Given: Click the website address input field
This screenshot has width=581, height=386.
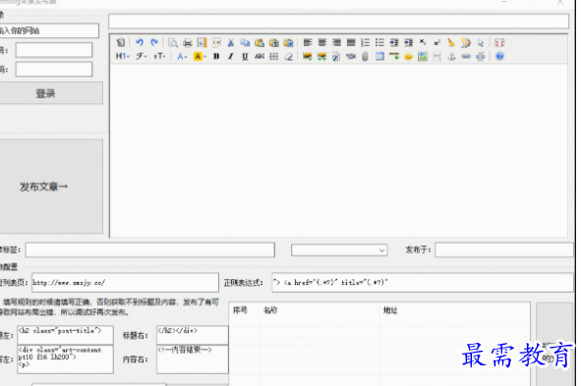Looking at the screenshot, I should click(x=49, y=30).
